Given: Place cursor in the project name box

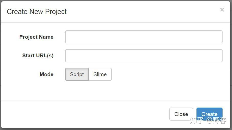Looking at the screenshot, I should tap(144, 37).
